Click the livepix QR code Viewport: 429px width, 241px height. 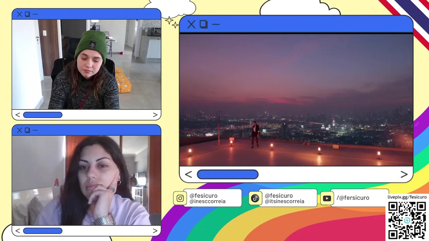[x=407, y=220]
